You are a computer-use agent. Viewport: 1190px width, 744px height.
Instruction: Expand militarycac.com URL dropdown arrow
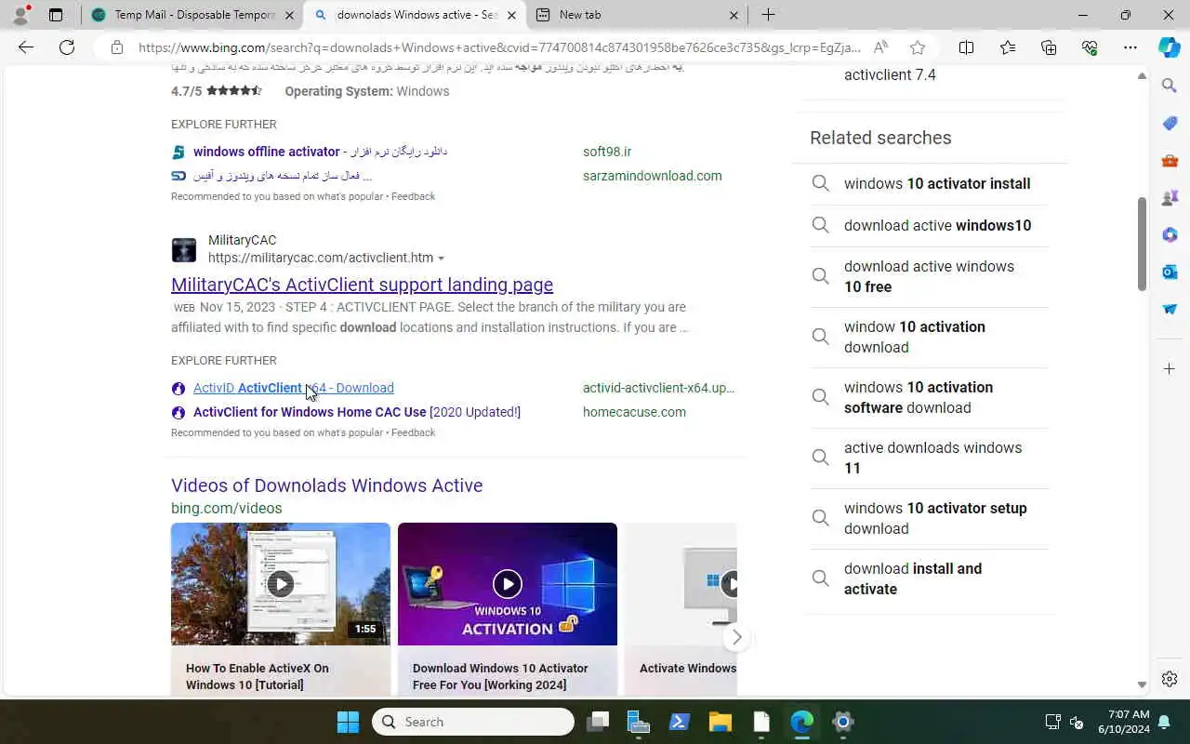(x=441, y=259)
